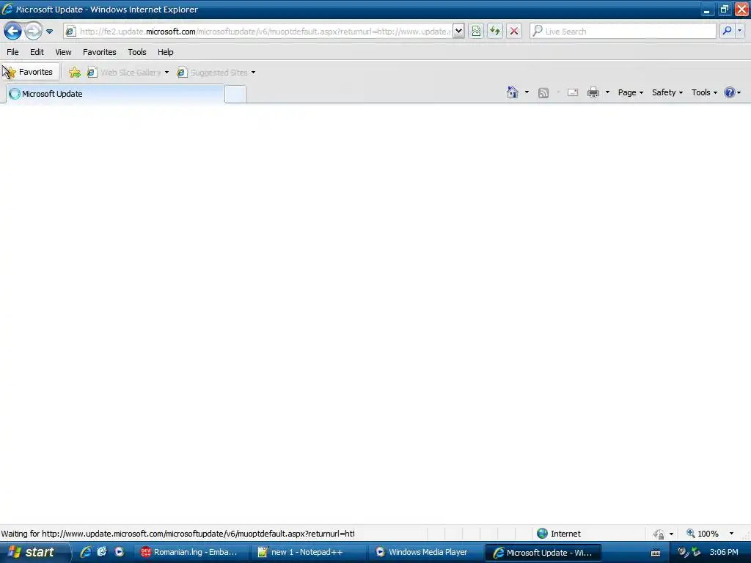Click the Refresh page icon
751x563 pixels.
pos(495,31)
